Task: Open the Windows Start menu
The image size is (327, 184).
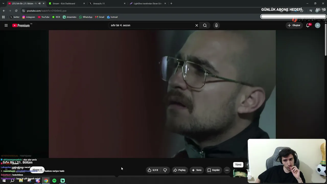Action: 4,181
